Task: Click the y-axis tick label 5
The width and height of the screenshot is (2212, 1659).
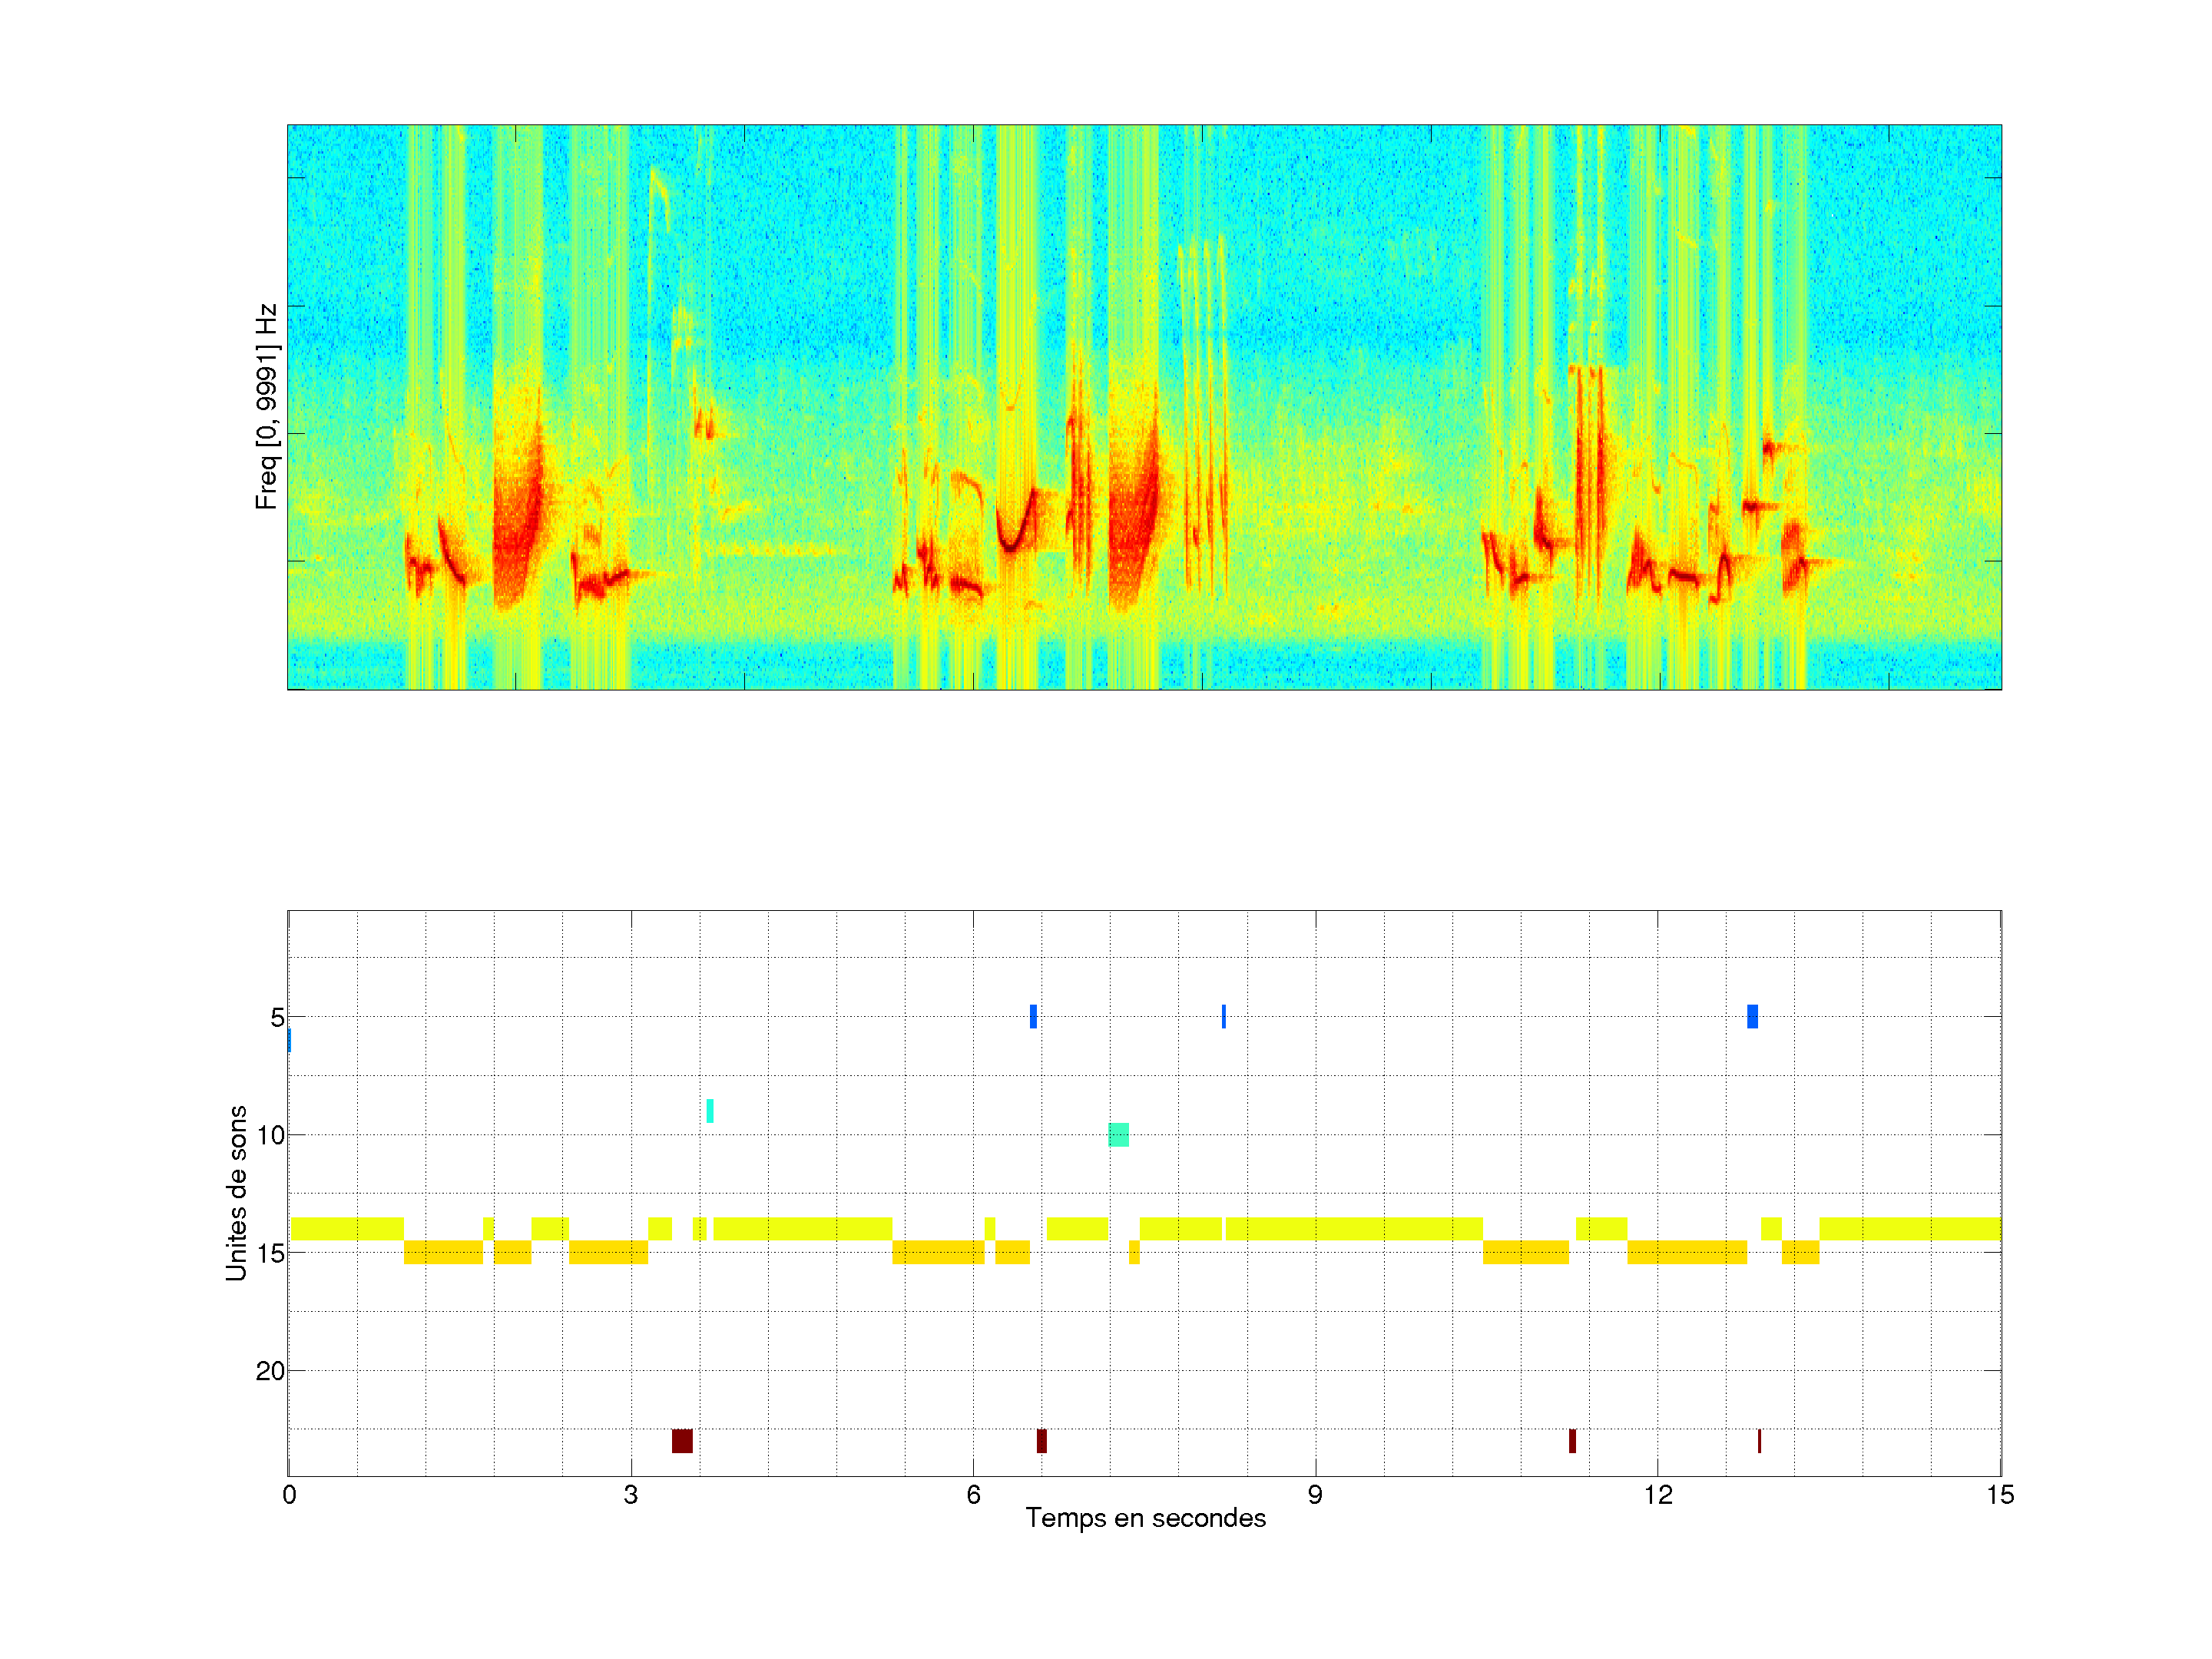Action: coord(277,1018)
